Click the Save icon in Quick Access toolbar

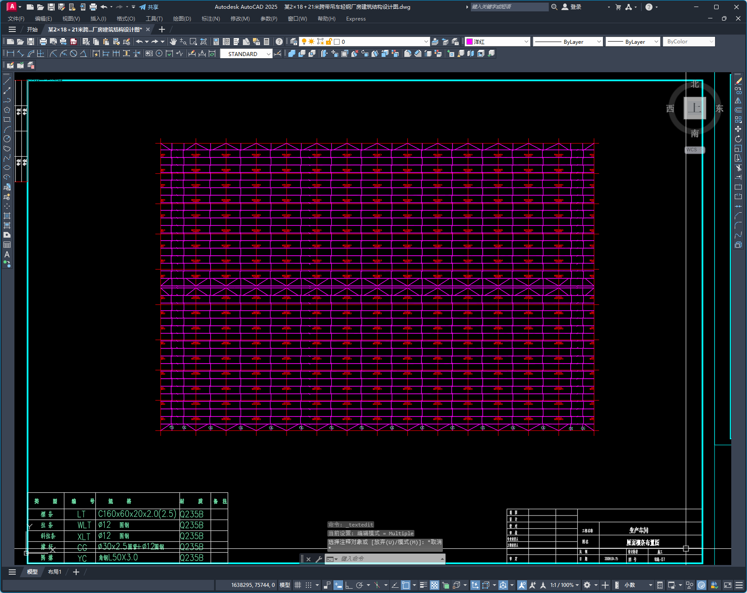[x=51, y=7]
